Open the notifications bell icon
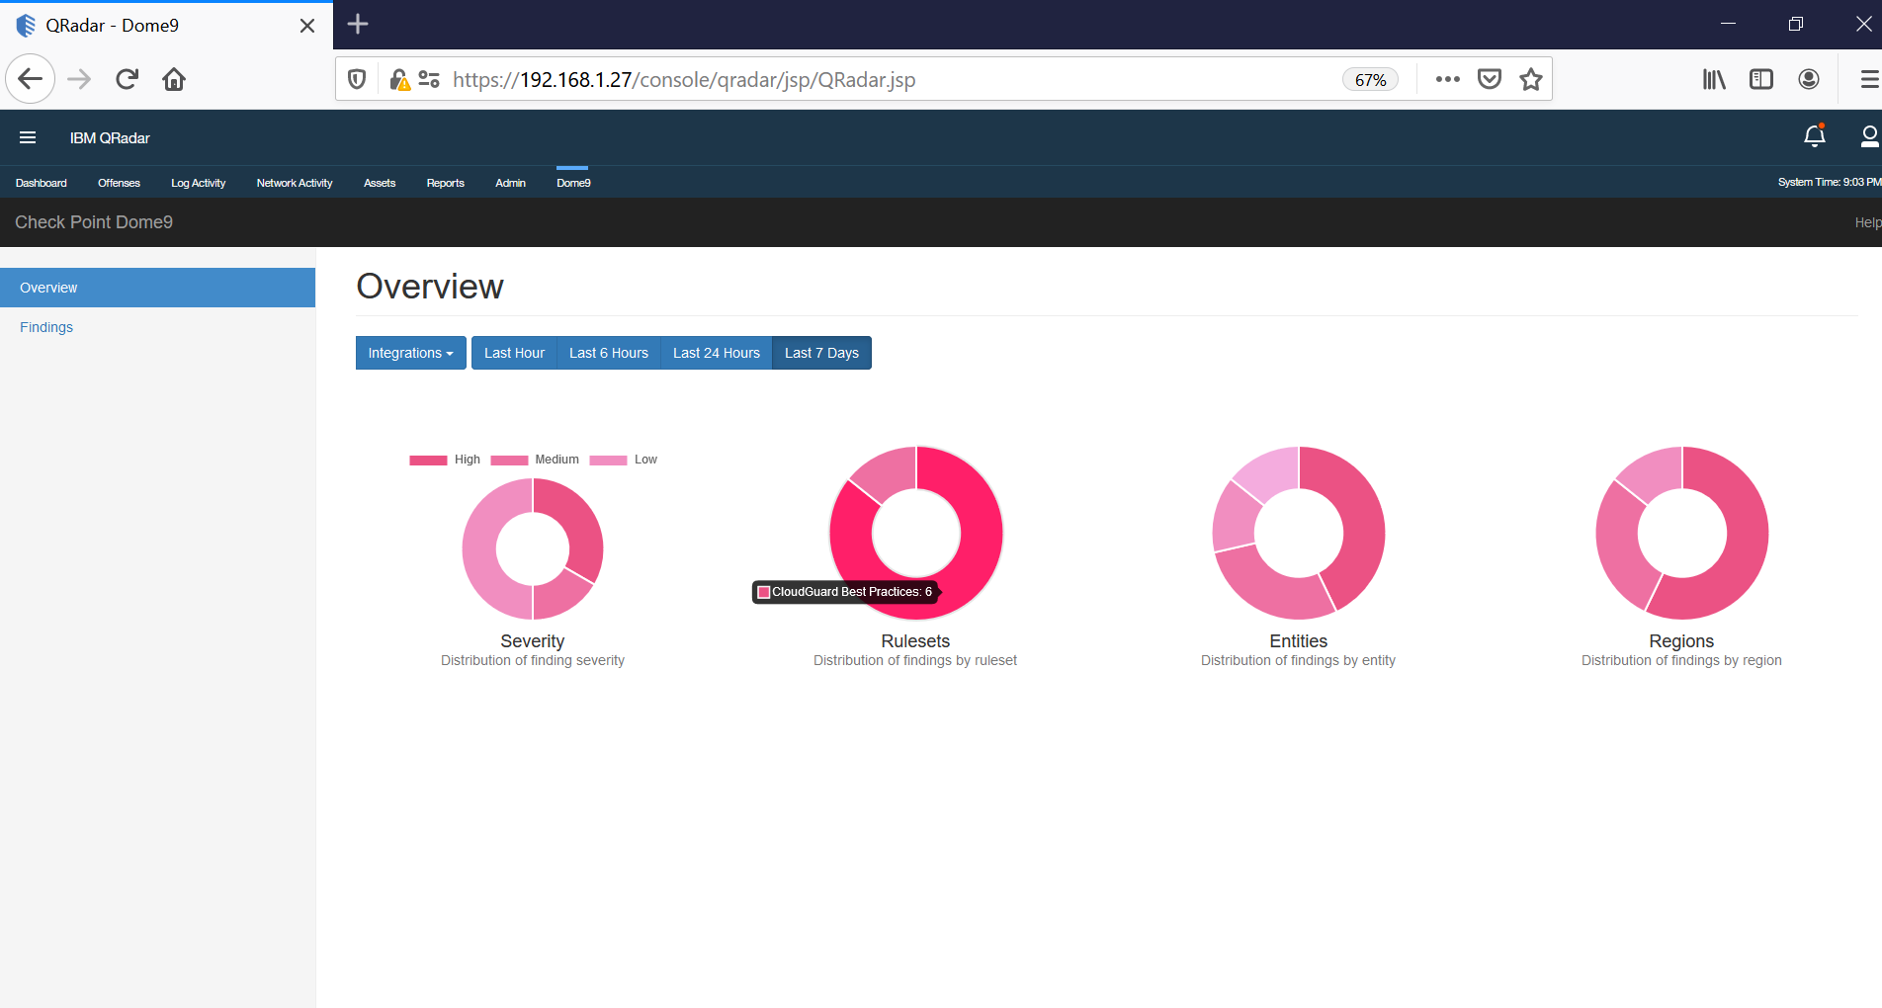 1814,136
